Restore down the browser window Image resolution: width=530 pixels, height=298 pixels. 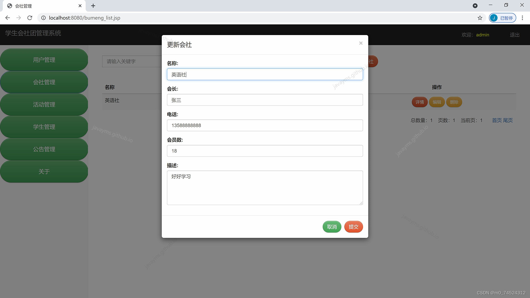tap(506, 5)
